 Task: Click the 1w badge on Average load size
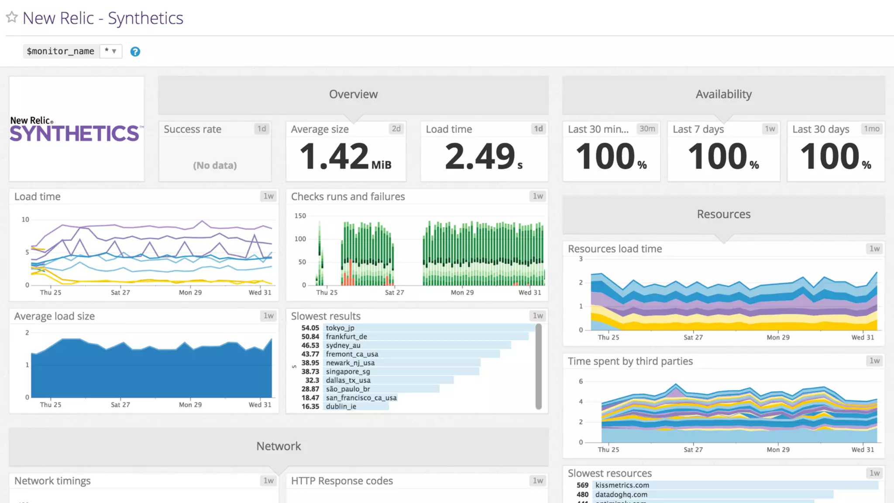268,316
